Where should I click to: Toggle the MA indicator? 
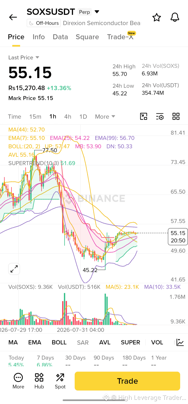(x=13, y=342)
